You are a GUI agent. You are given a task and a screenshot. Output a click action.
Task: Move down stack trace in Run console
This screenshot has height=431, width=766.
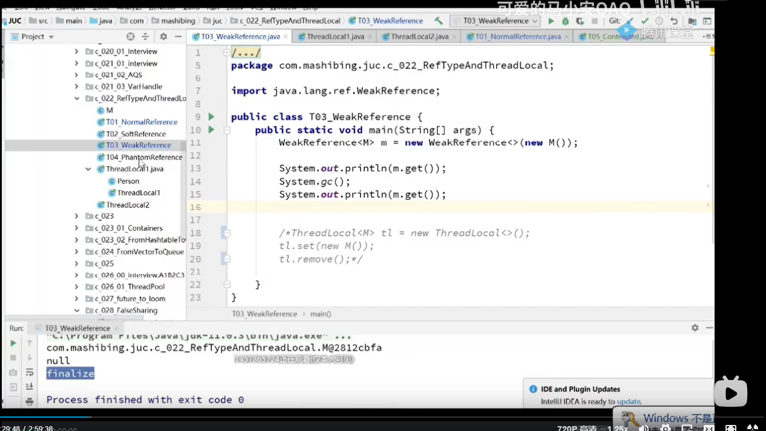pos(29,358)
